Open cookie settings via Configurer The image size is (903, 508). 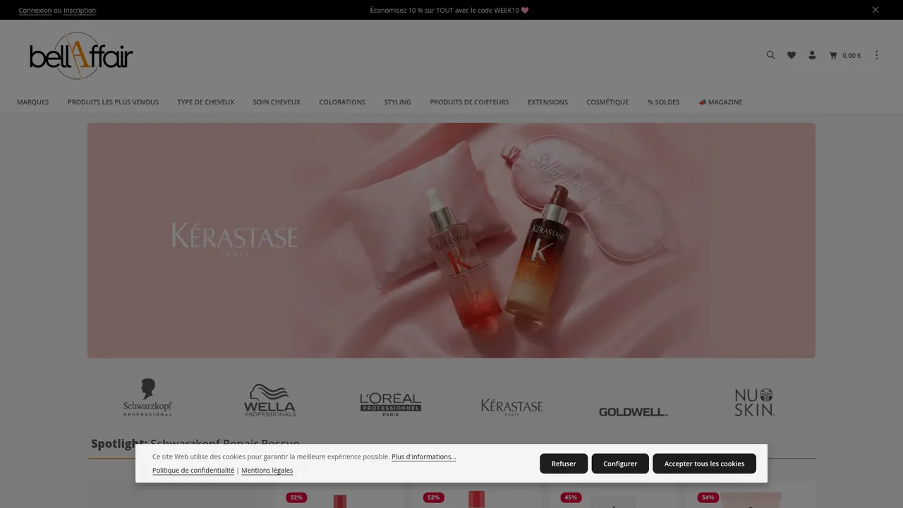(620, 464)
